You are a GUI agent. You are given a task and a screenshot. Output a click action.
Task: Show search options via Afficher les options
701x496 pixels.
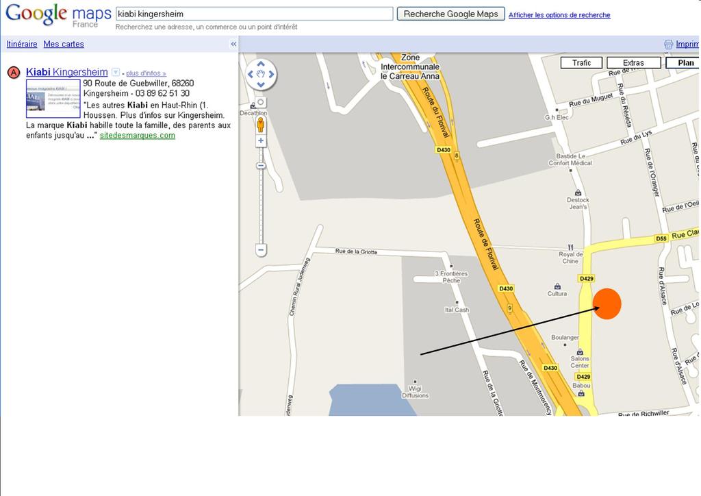point(559,15)
